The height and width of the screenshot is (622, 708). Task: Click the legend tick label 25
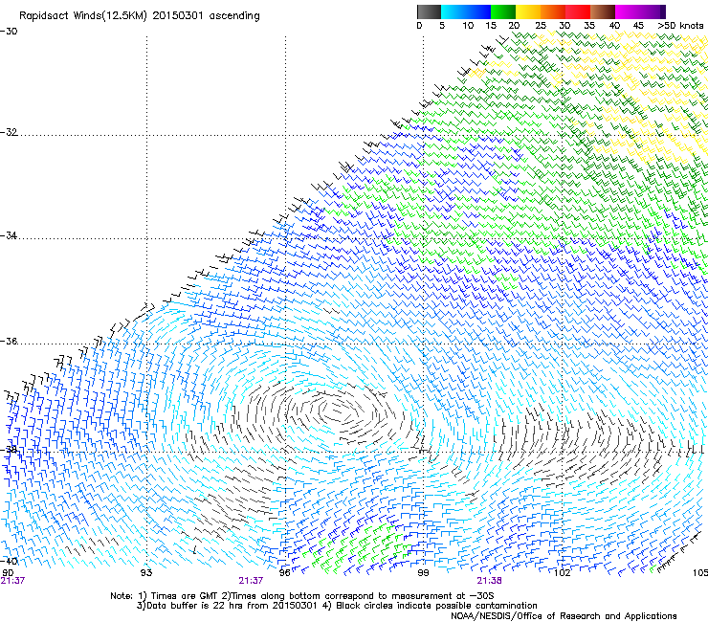(x=541, y=26)
